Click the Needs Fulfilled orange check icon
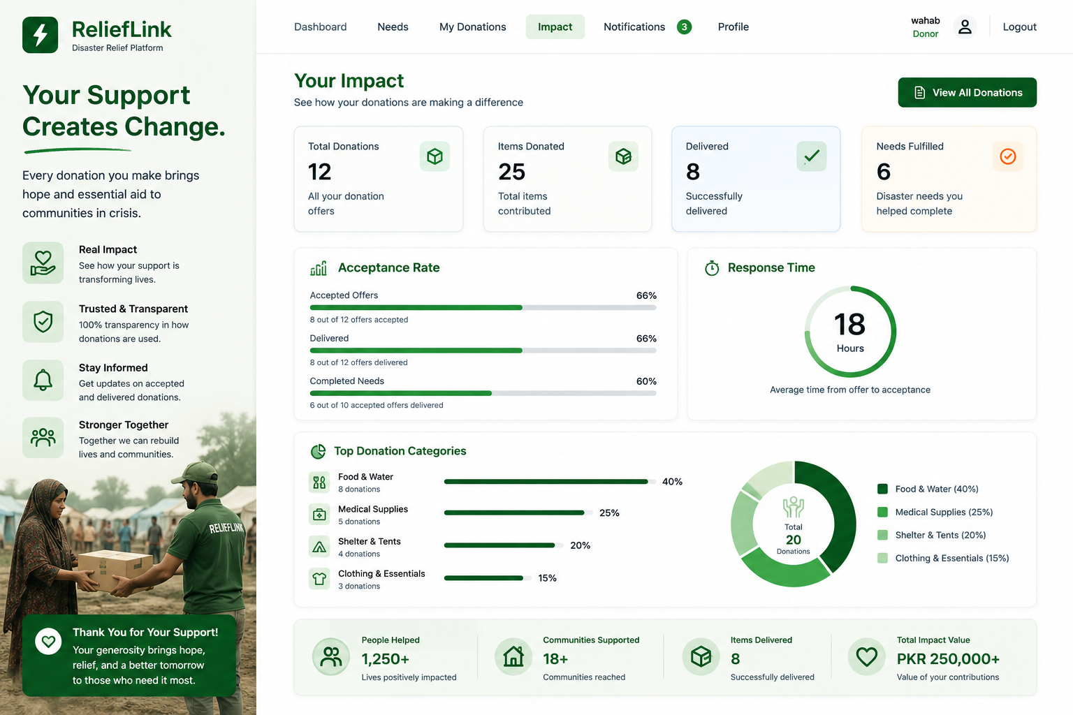This screenshot has width=1073, height=715. 1008,156
